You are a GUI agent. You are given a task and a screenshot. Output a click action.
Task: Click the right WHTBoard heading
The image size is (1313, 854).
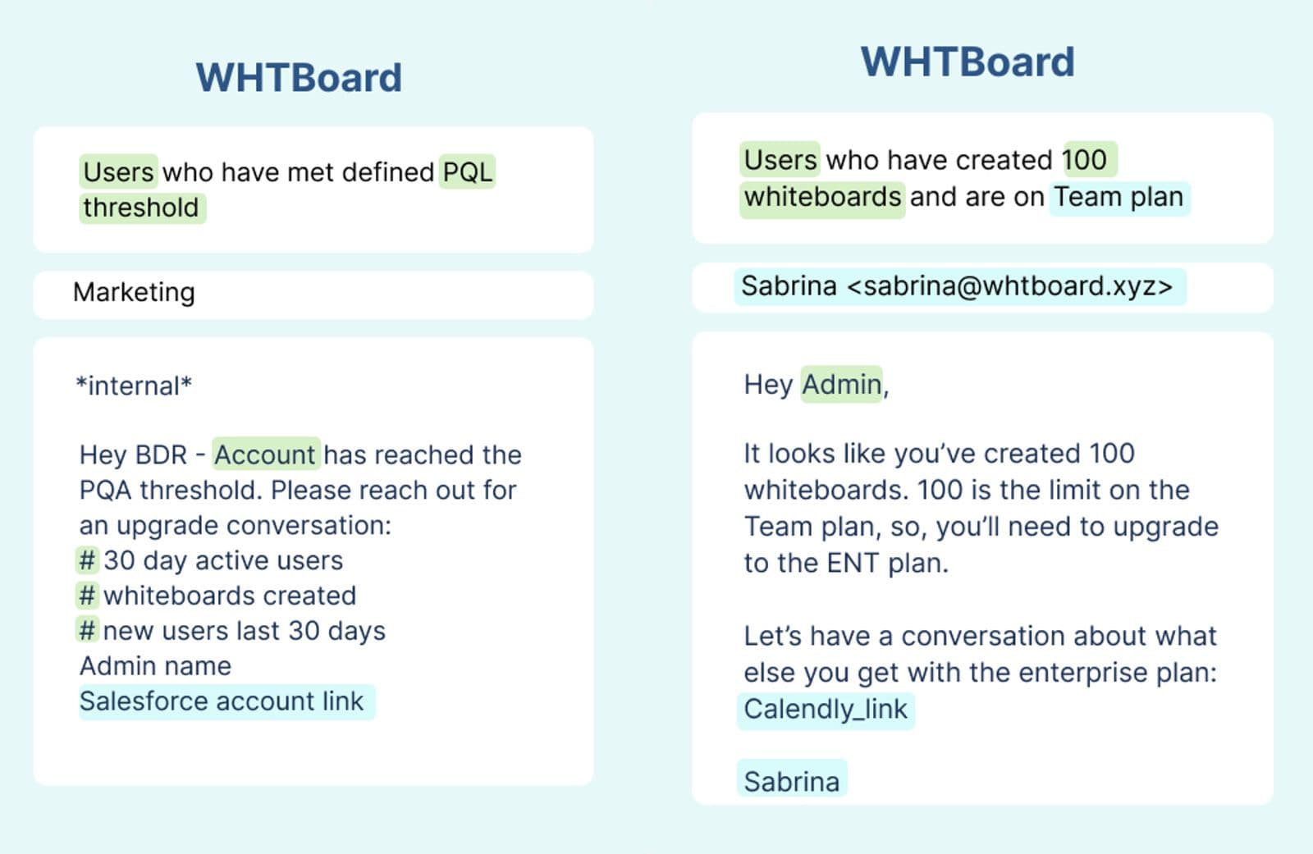click(x=968, y=62)
